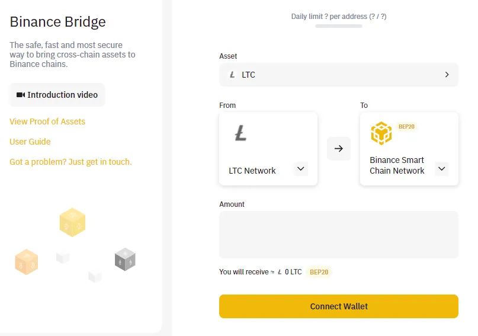The width and height of the screenshot is (478, 336).
Task: Open the LTC asset selection field
Action: click(339, 75)
